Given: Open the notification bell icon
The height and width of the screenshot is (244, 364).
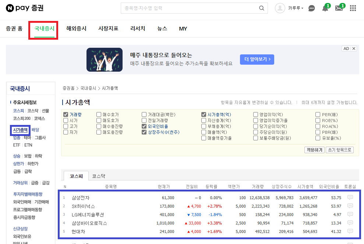Looking at the screenshot, I should pos(325,8).
